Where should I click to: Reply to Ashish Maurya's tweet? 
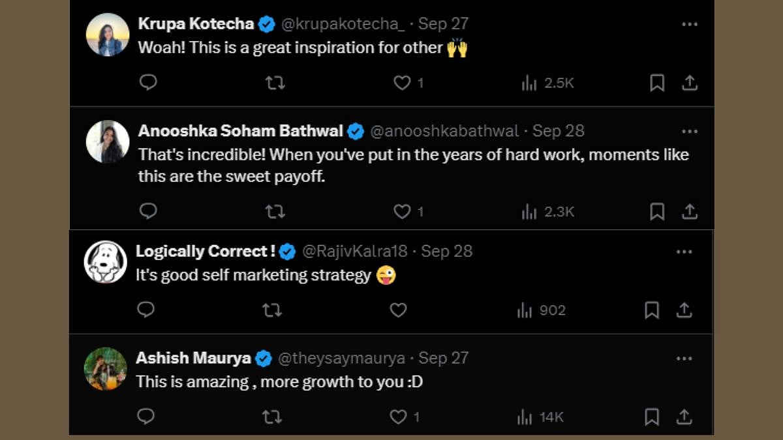click(x=146, y=417)
